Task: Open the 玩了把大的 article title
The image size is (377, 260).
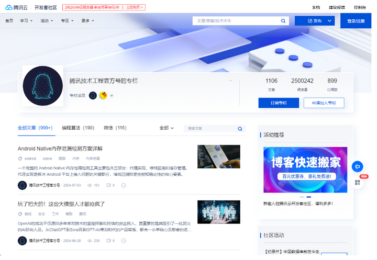Action: click(x=61, y=204)
